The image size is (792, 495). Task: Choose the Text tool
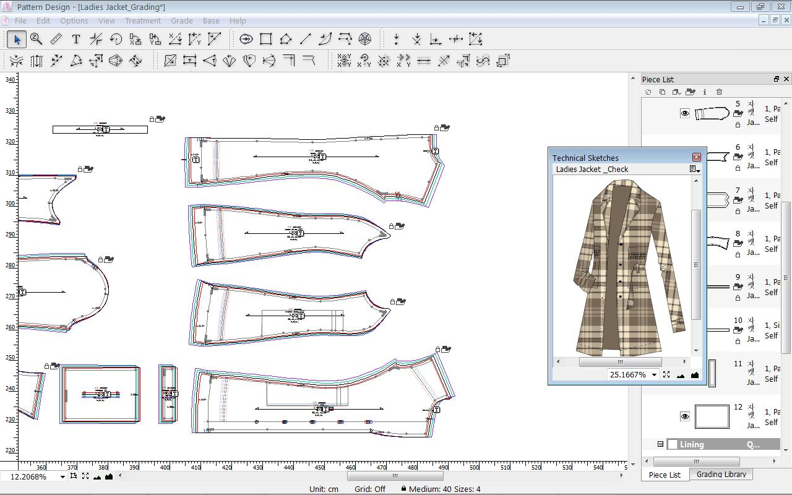76,40
